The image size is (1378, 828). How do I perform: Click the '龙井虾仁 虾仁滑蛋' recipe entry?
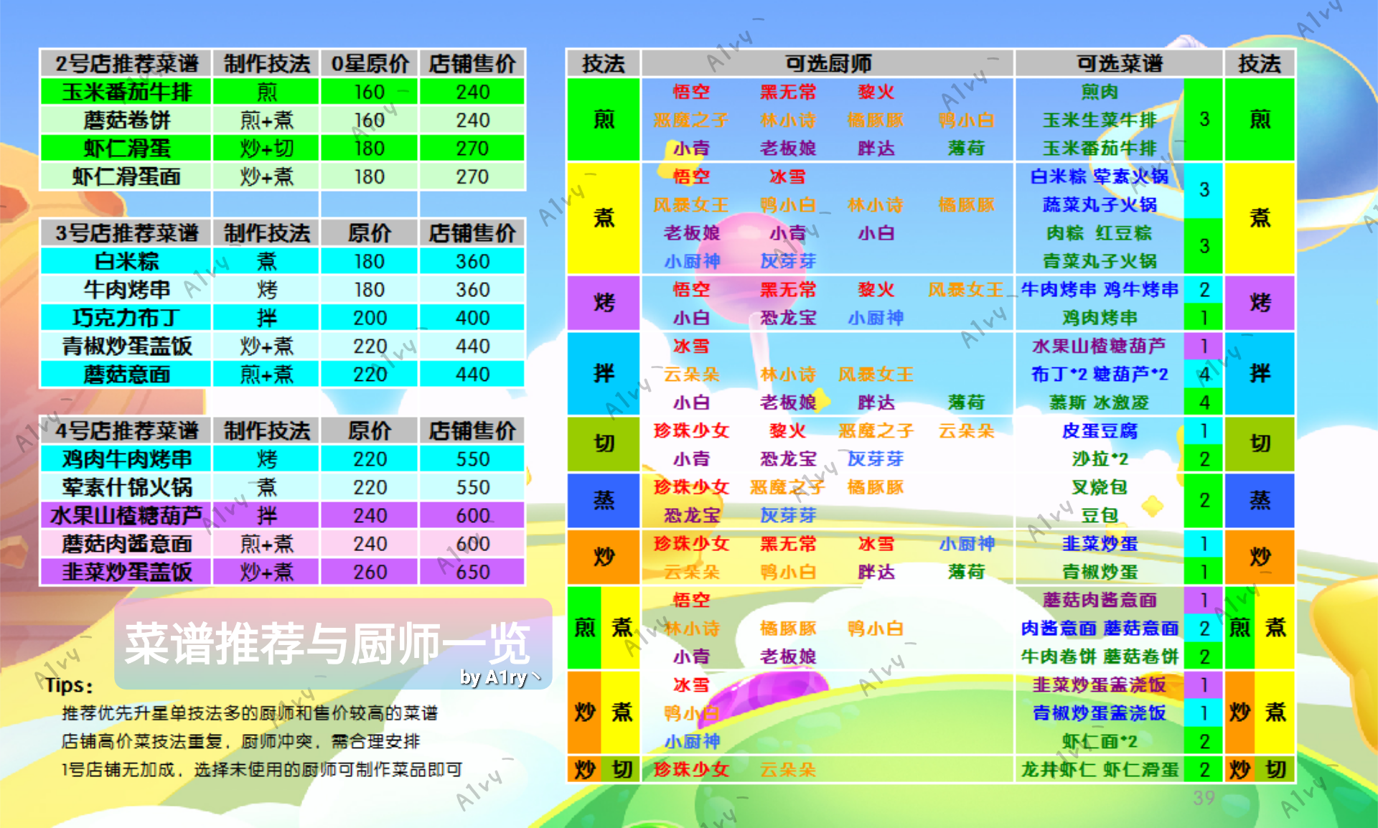point(1100,769)
